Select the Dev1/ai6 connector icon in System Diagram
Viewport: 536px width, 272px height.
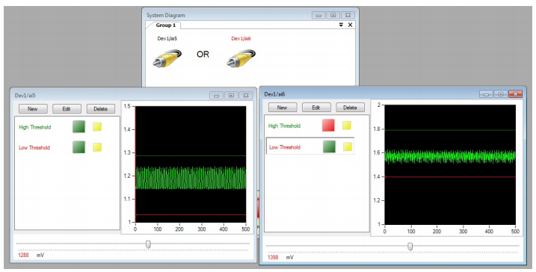click(x=241, y=58)
